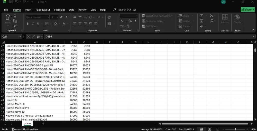This screenshot has height=131, width=257.
Task: Click the Insert Function fx icon
Action: click(x=38, y=37)
